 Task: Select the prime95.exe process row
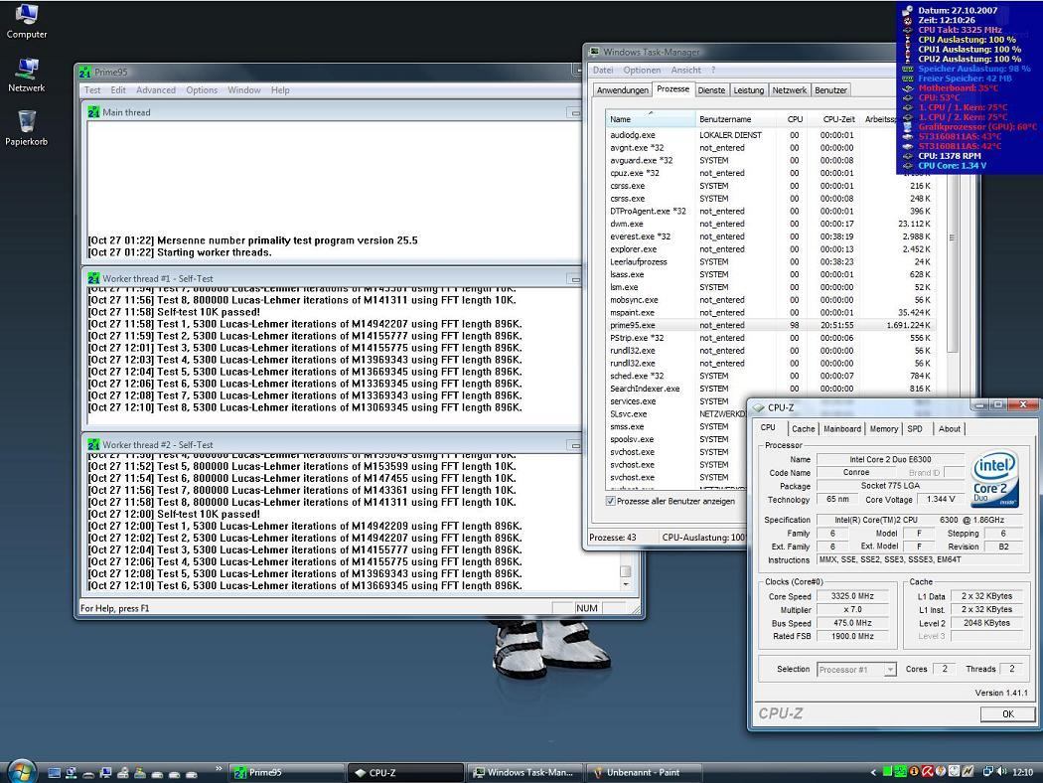[771, 325]
